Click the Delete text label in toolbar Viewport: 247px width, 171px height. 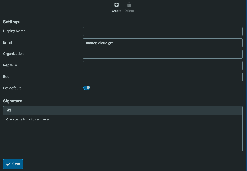[129, 11]
